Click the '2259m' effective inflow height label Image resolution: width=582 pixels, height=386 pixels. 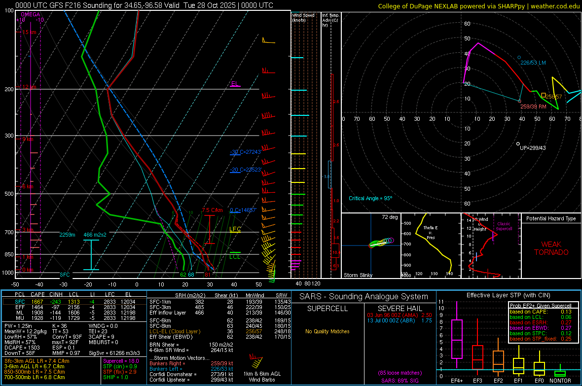(67, 235)
